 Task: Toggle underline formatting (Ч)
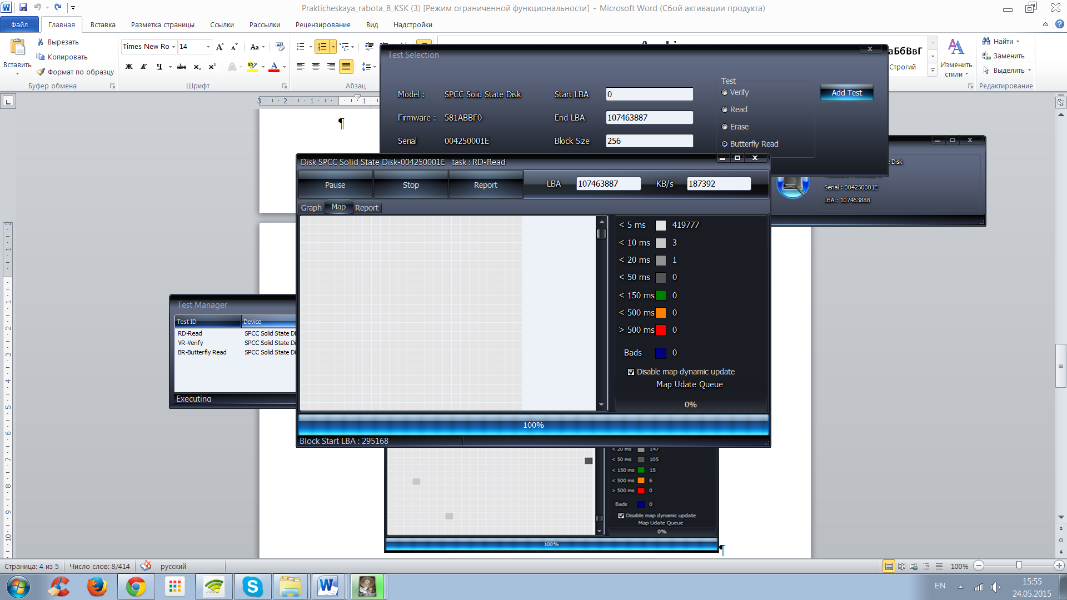[159, 67]
